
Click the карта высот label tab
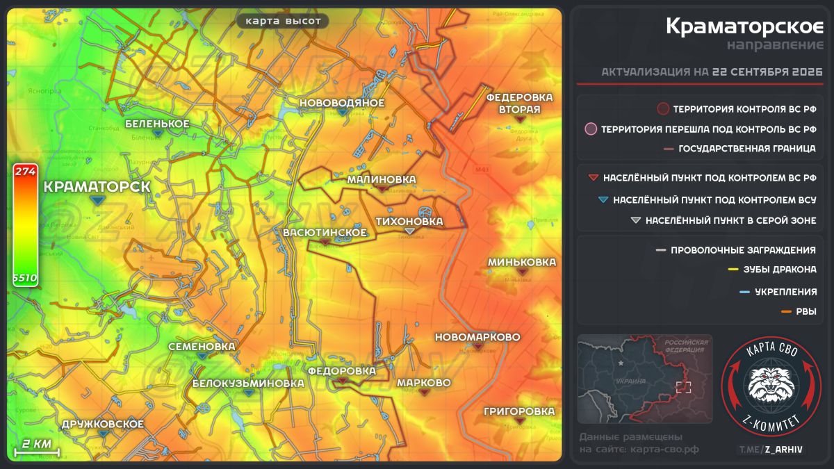(x=283, y=21)
